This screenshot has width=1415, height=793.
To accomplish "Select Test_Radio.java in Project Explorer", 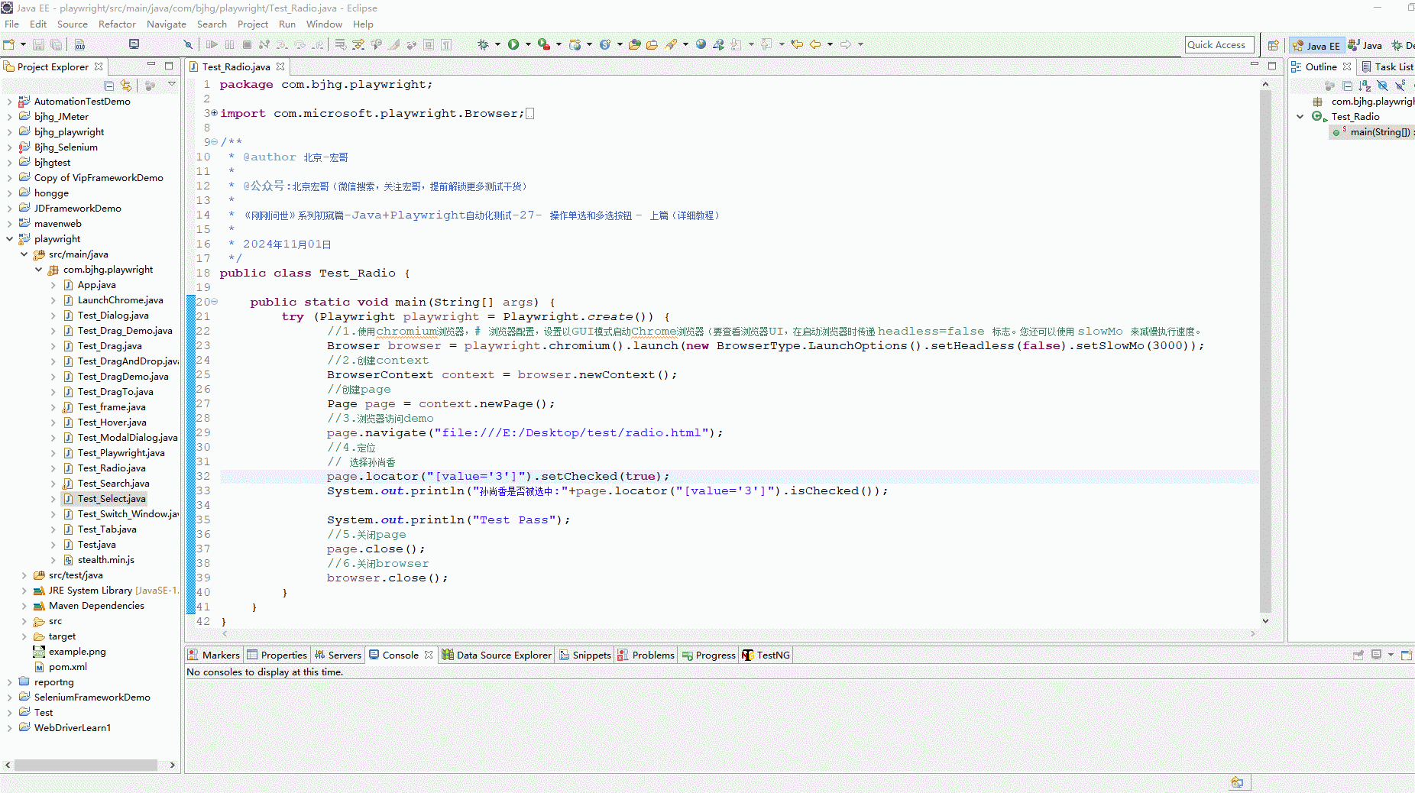I will (x=112, y=468).
